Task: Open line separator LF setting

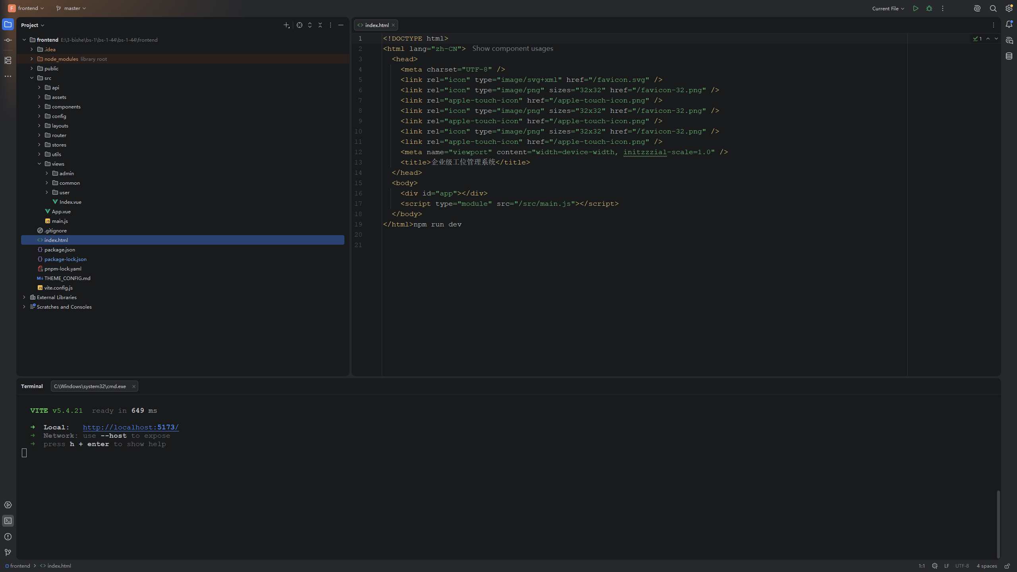Action: pos(947,566)
